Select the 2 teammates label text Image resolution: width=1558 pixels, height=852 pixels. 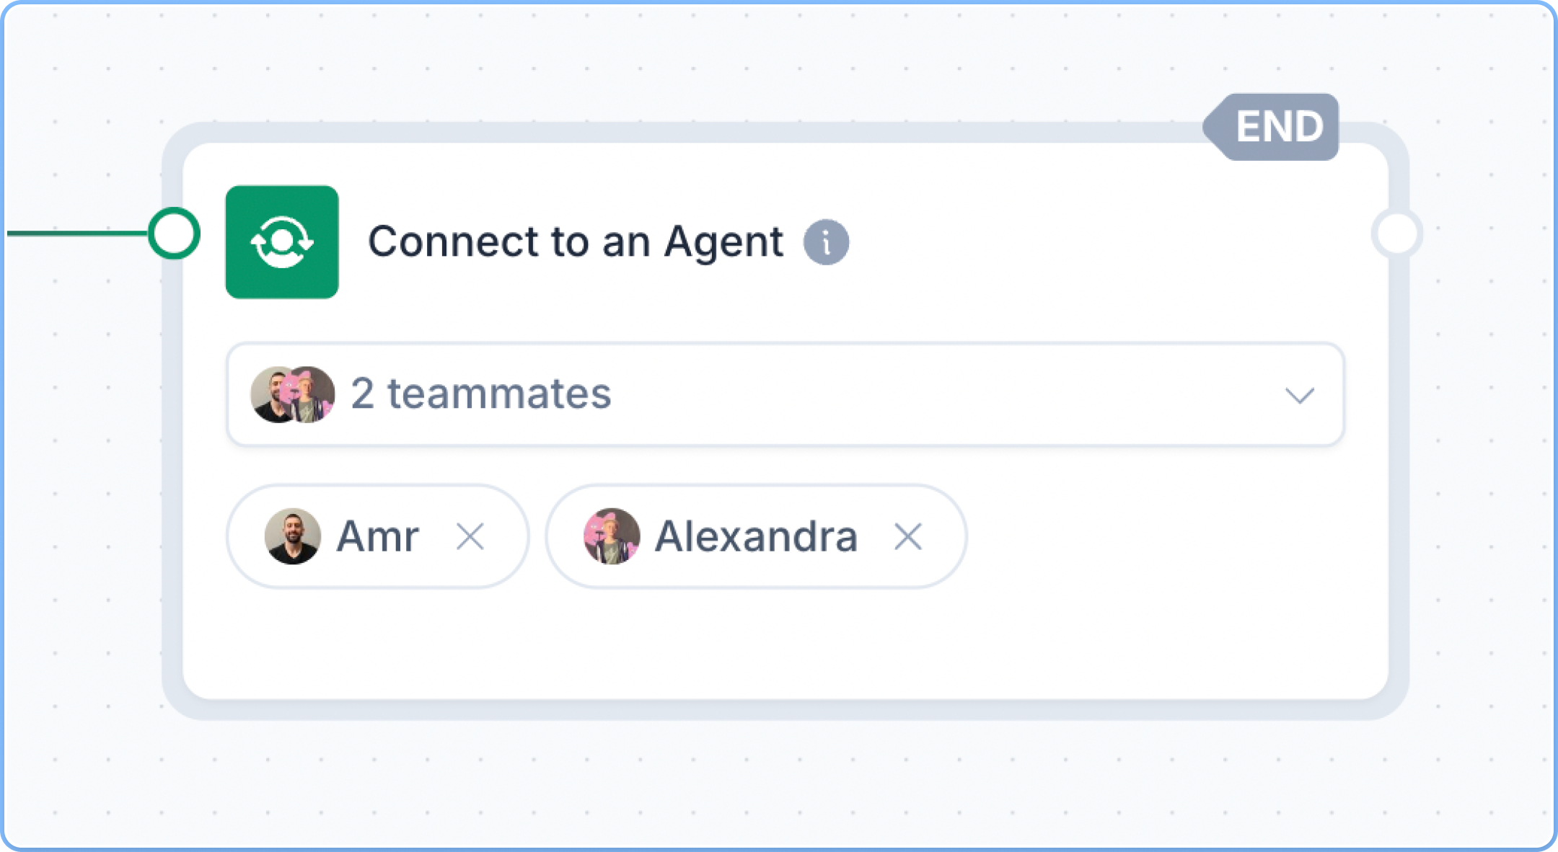pos(480,394)
